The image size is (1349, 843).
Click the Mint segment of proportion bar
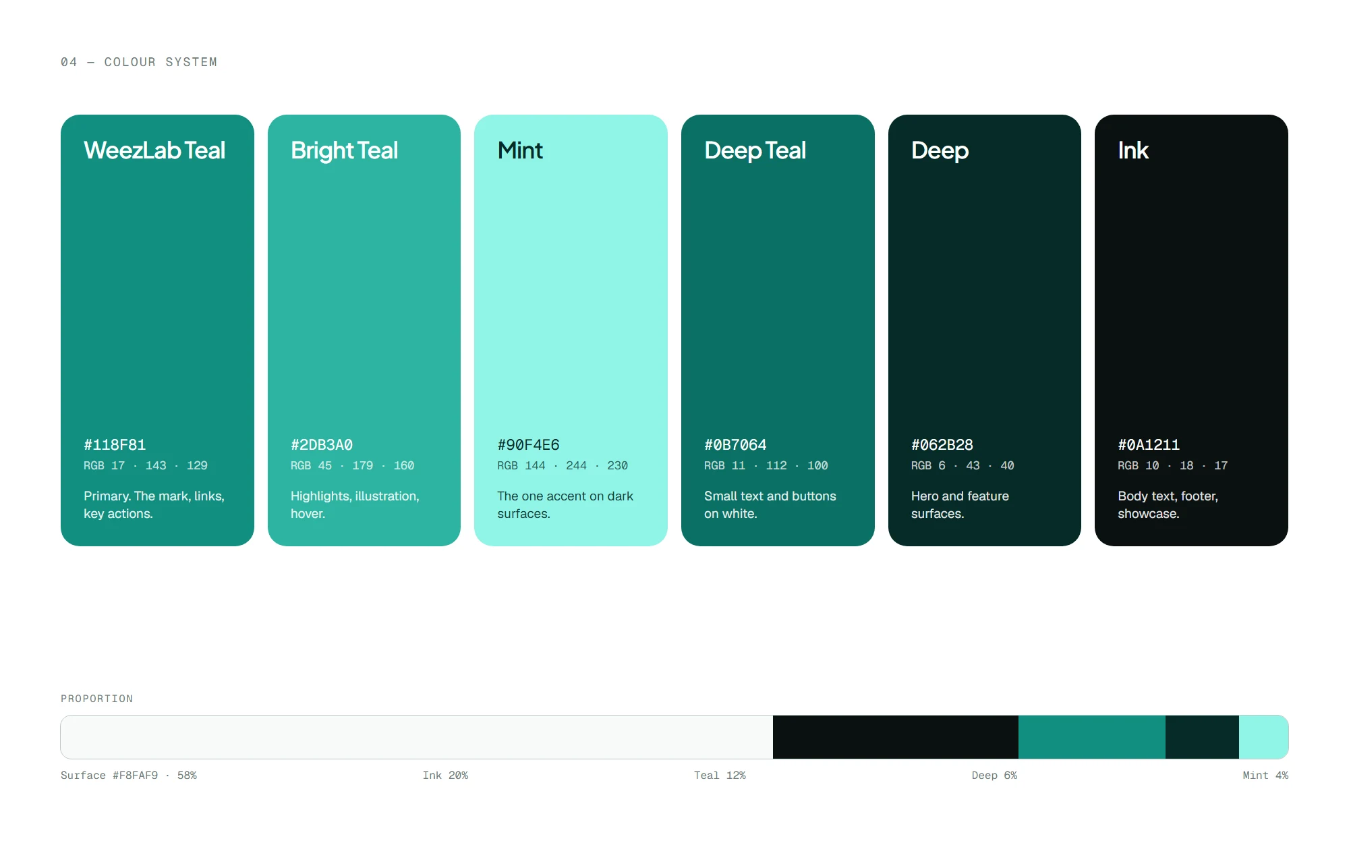[1263, 737]
